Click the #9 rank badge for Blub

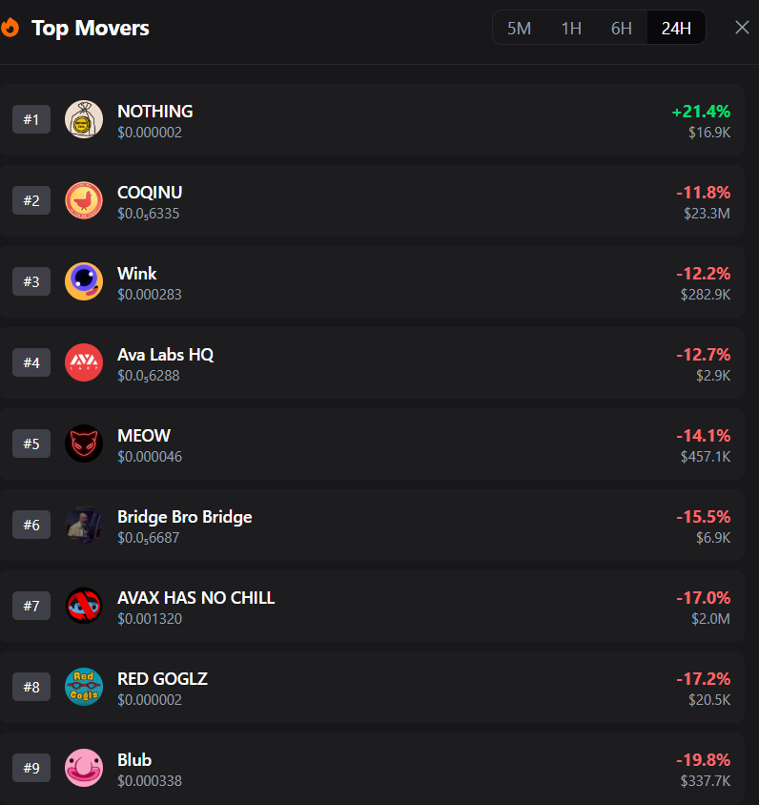click(x=31, y=768)
